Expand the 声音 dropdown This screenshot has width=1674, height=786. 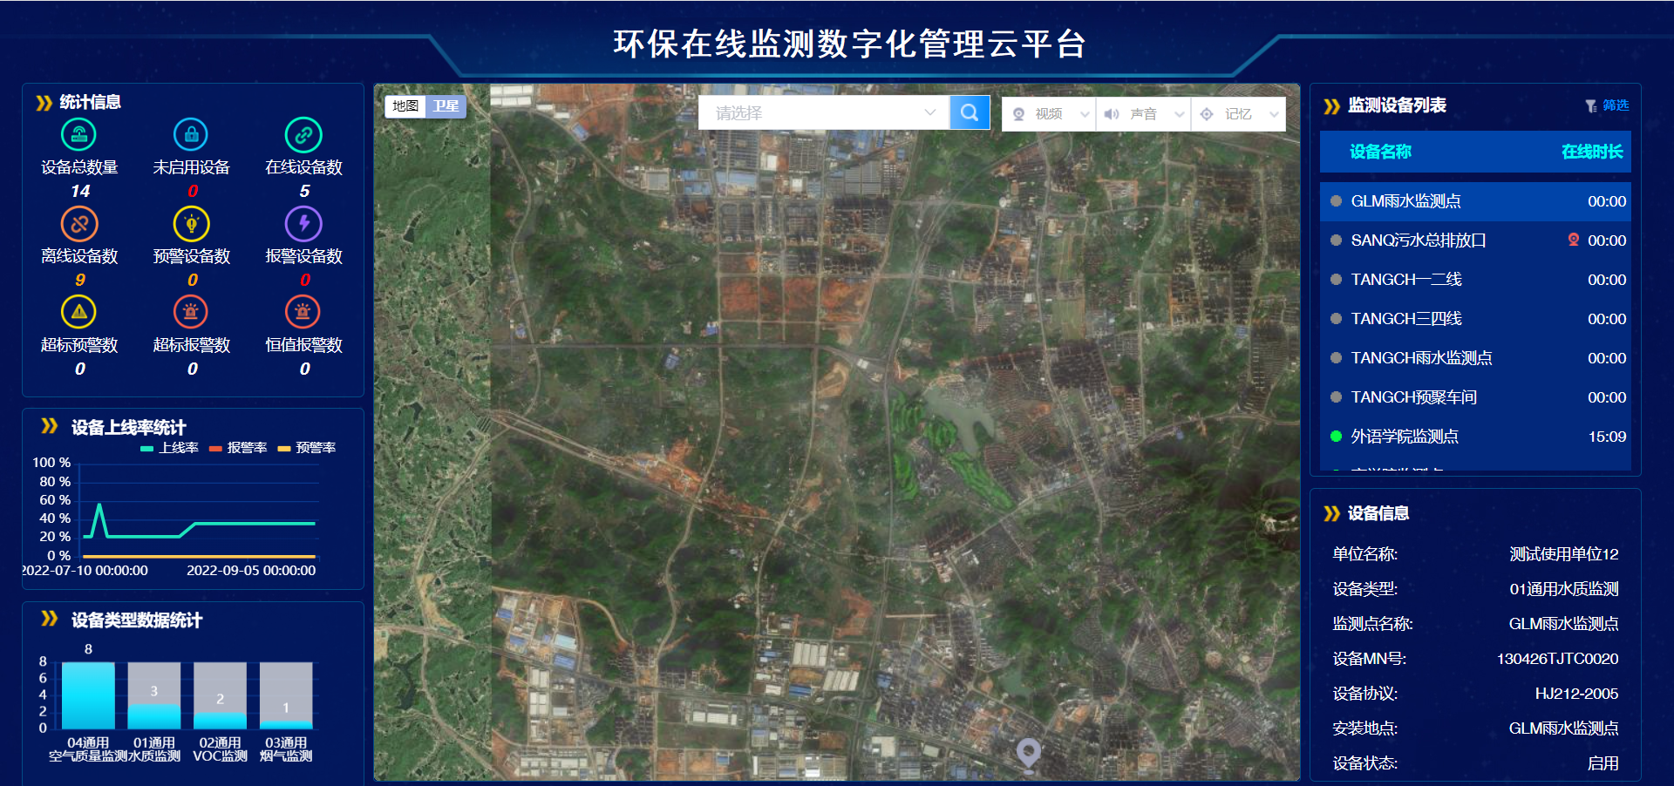(1144, 114)
